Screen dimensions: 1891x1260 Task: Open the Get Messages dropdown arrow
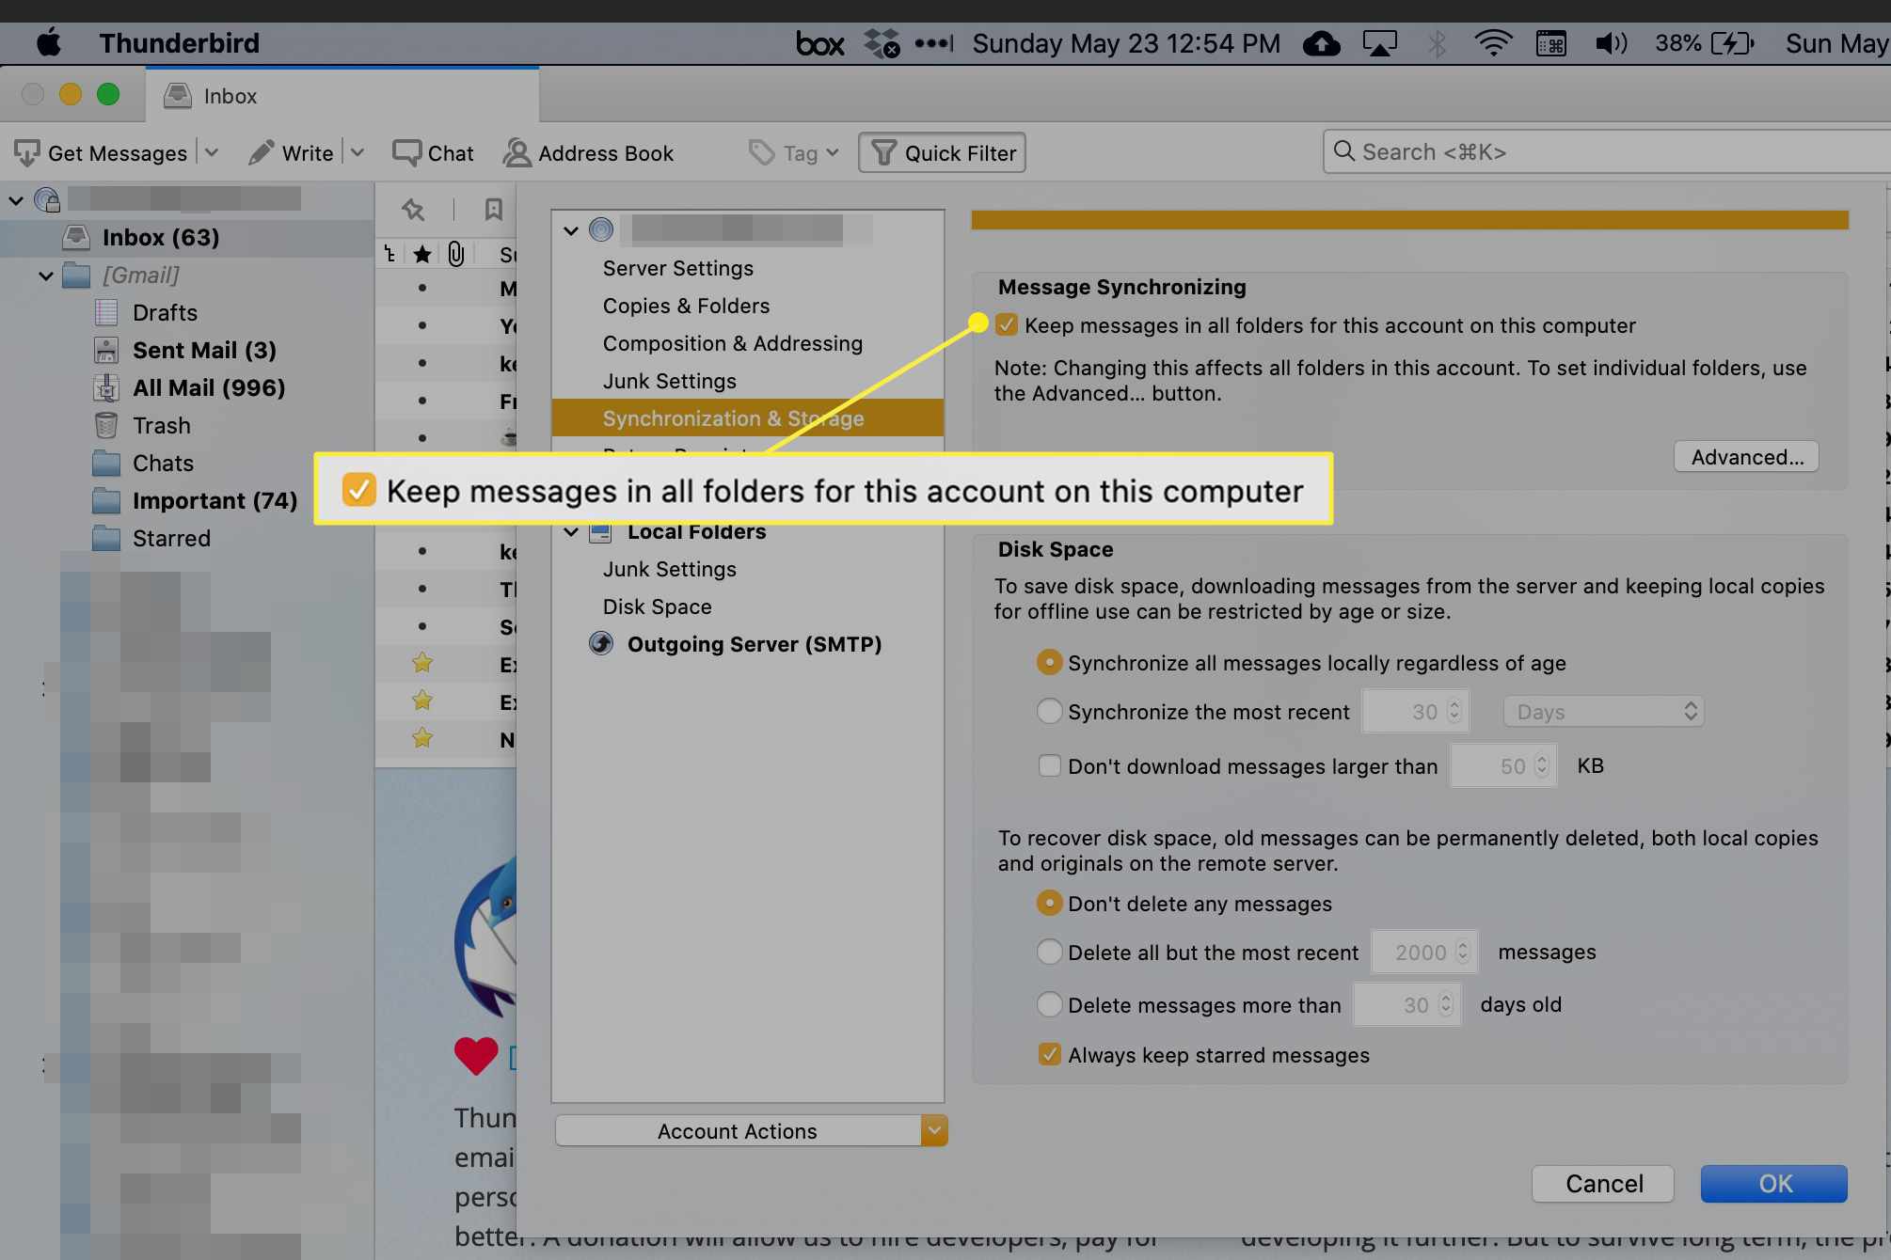click(x=212, y=153)
